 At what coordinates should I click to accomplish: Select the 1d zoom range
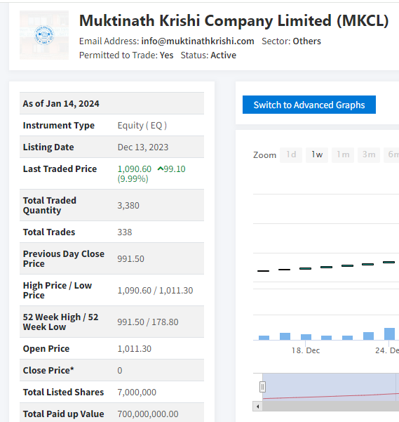point(291,154)
